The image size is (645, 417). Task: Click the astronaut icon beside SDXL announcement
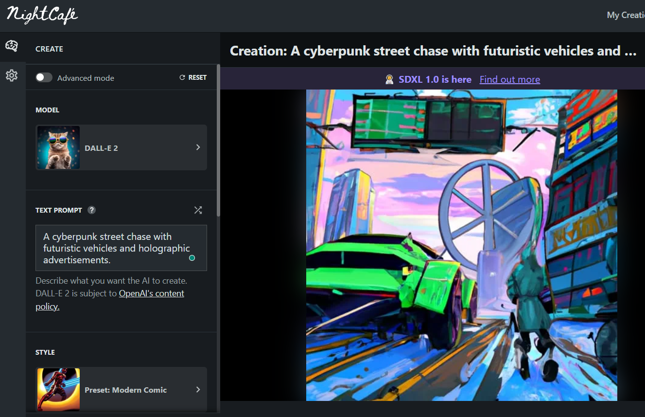[389, 79]
